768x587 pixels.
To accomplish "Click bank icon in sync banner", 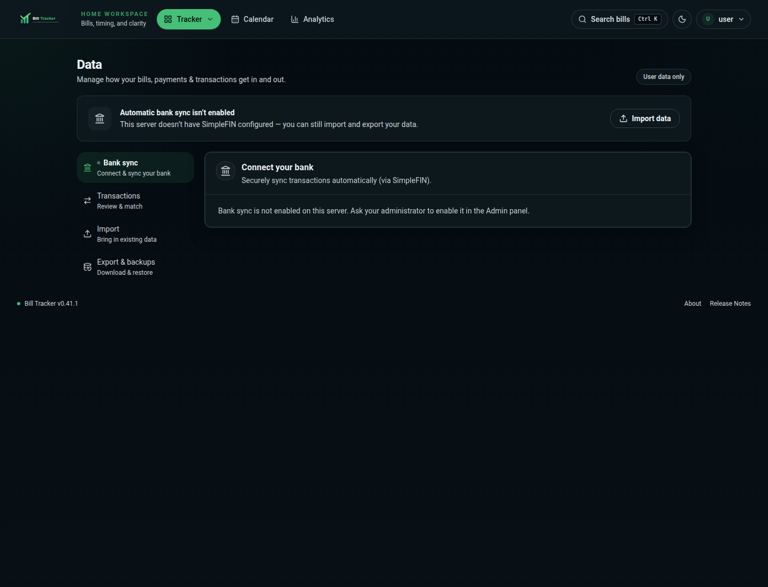I will 100,118.
